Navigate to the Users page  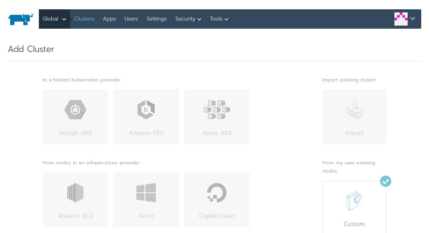pyautogui.click(x=131, y=19)
